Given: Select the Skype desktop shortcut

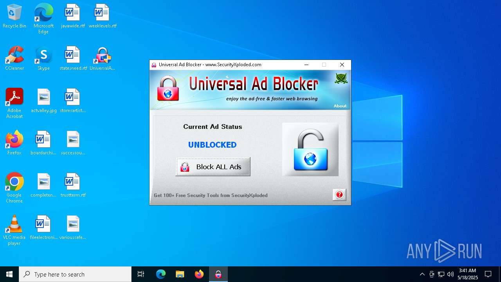Looking at the screenshot, I should pos(43,59).
